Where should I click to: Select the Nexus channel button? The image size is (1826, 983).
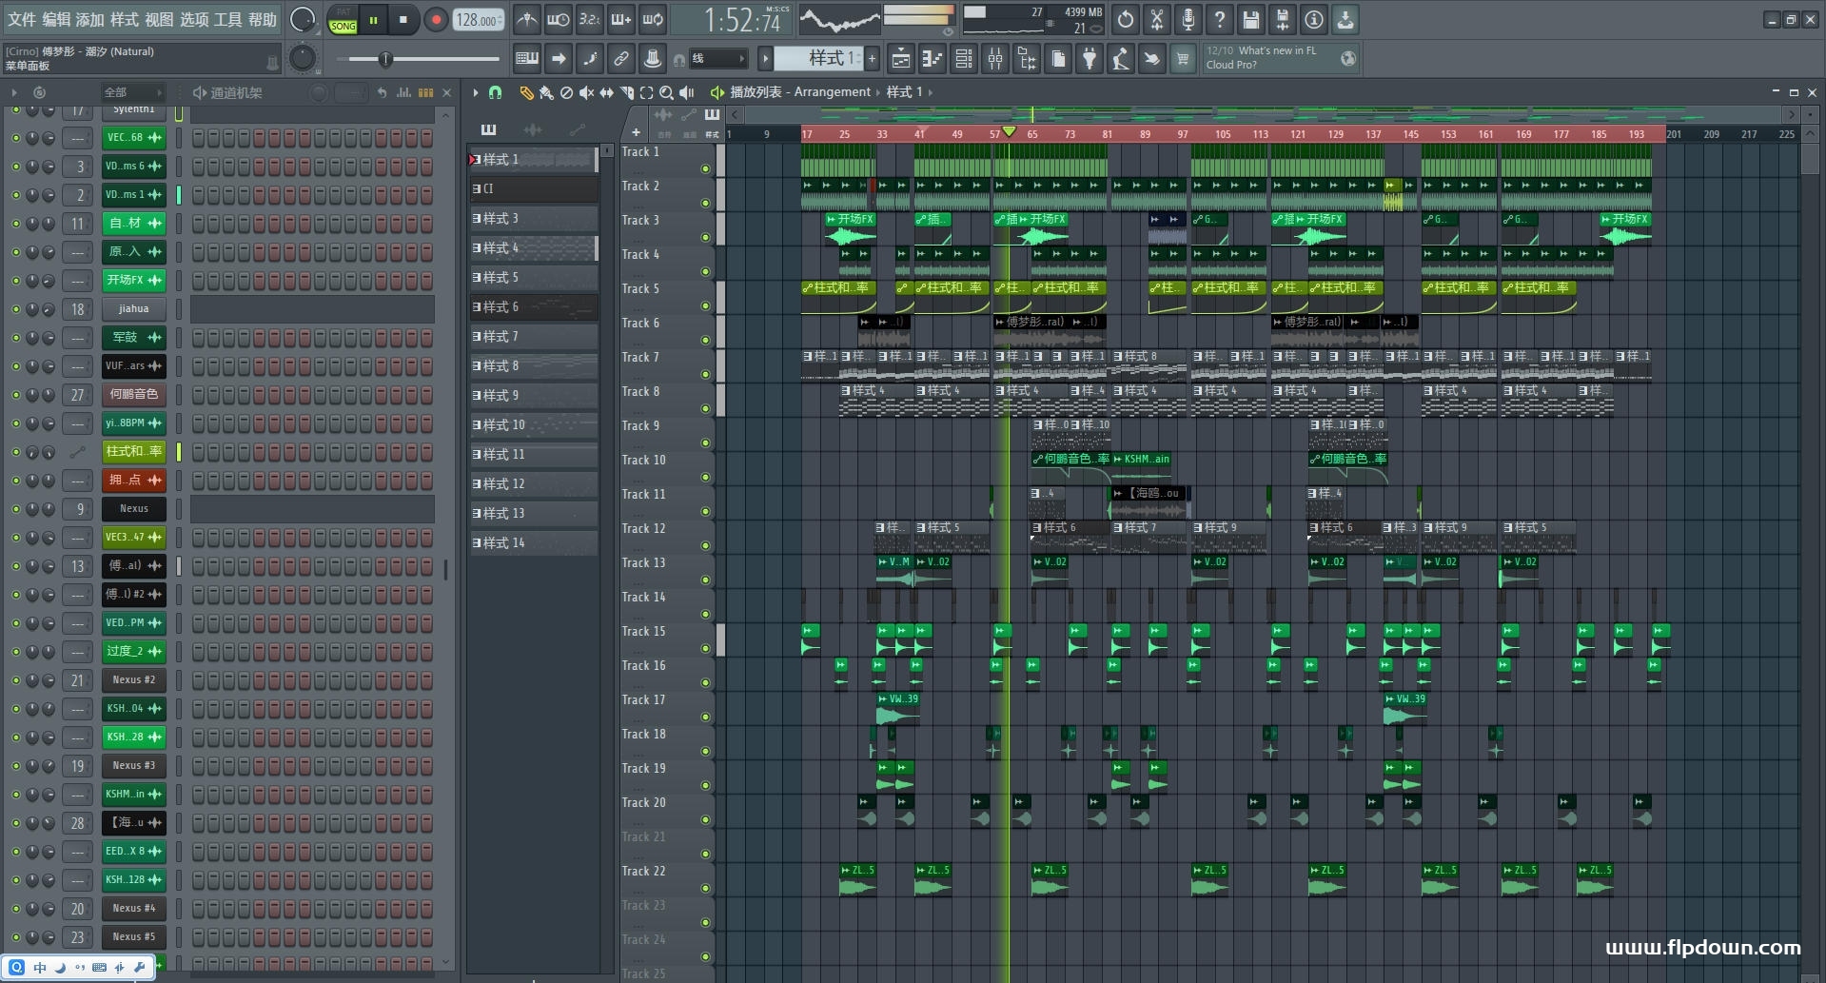pyautogui.click(x=133, y=509)
